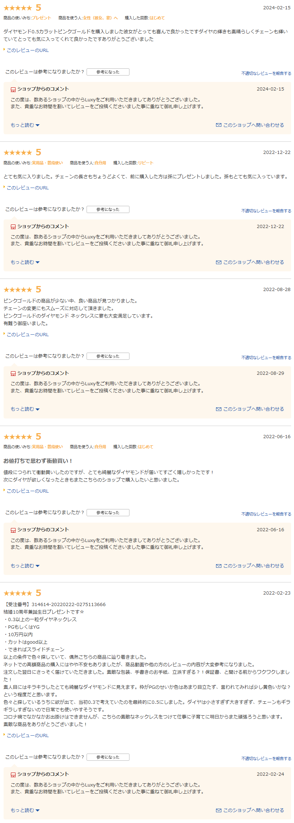Click the five-star rating of the 2022-08-28 review

[18, 290]
